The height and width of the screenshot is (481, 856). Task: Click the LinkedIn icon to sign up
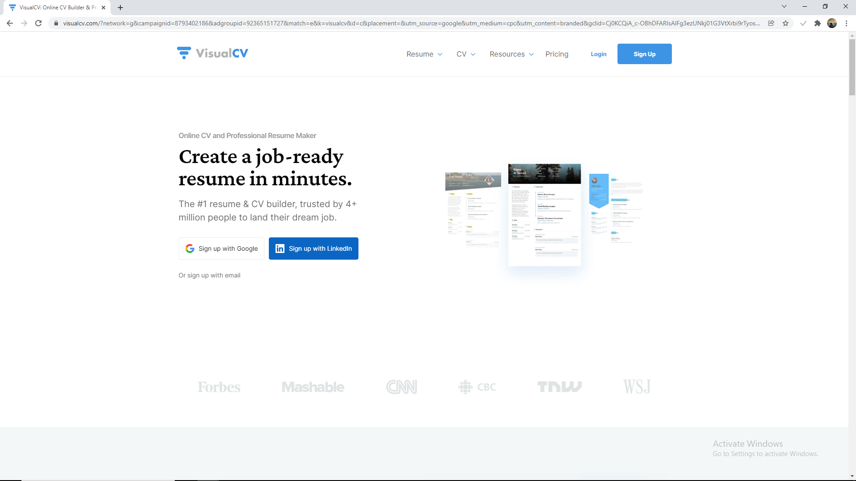(280, 248)
